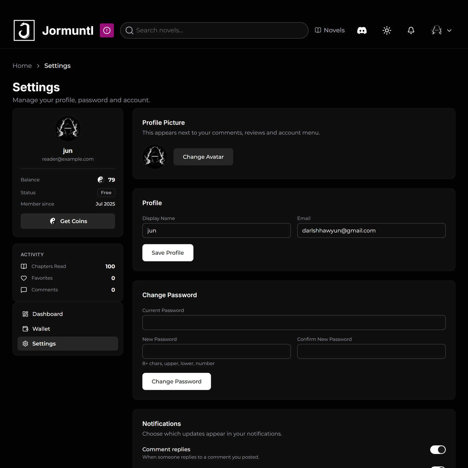Viewport: 468px width, 468px height.
Task: Click the Wallet icon in sidebar
Action: click(x=25, y=329)
